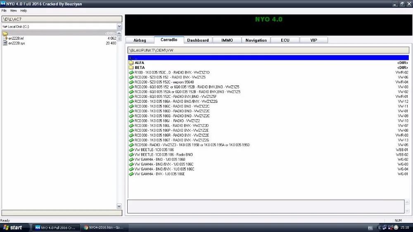
Task: Select chip icon for RCD300 1K0 035 186T
Action: coord(131,140)
